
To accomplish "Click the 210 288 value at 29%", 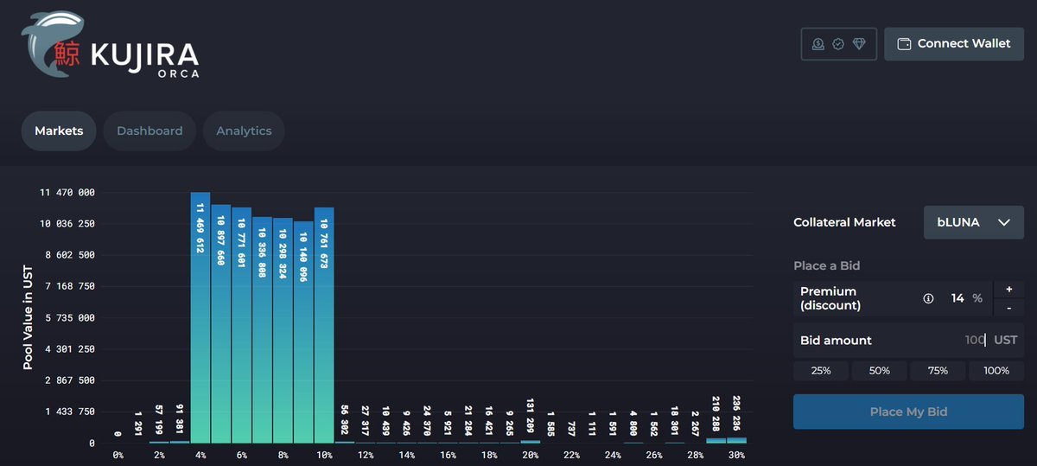I will [x=716, y=414].
